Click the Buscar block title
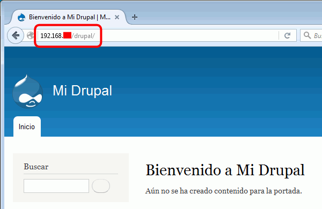This screenshot has width=322, height=209. point(36,167)
